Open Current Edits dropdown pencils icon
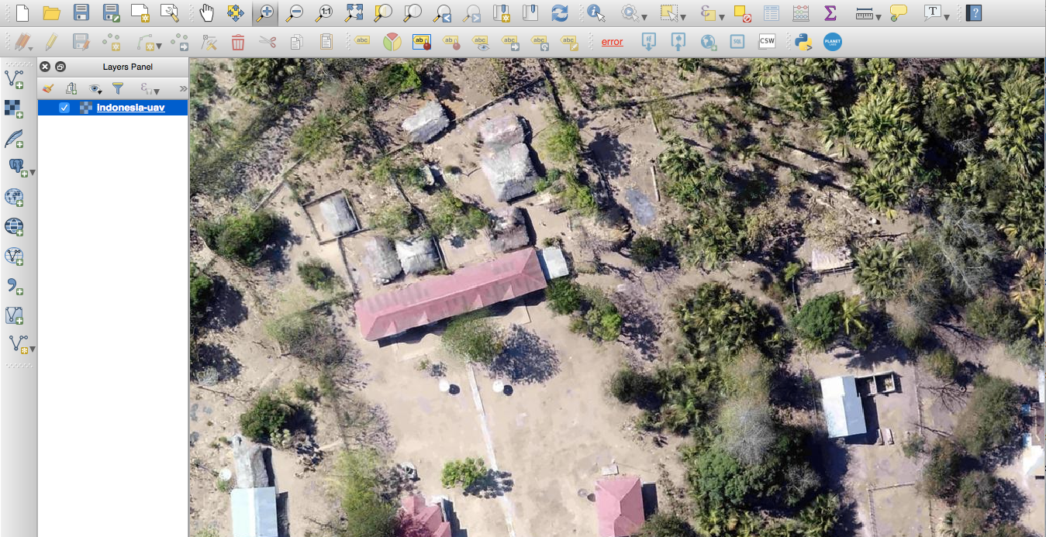Screen dimensions: 1046x537 pos(22,42)
